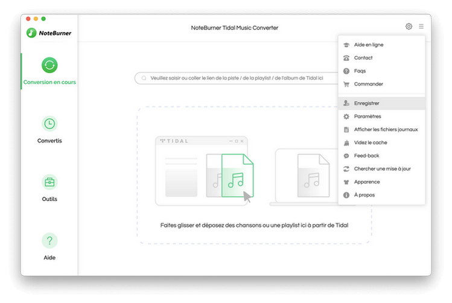Open the Aide question mark icon
This screenshot has width=452, height=303.
coord(49,240)
